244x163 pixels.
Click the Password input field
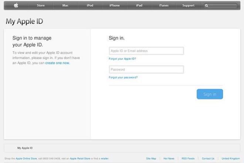[146, 69]
